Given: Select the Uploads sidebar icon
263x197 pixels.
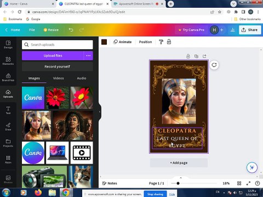Looking at the screenshot, I should coord(8,94).
